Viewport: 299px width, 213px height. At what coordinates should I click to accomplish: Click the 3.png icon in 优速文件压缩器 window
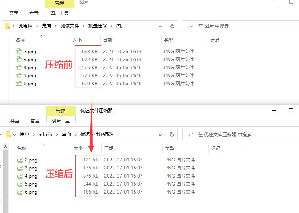click(x=20, y=168)
